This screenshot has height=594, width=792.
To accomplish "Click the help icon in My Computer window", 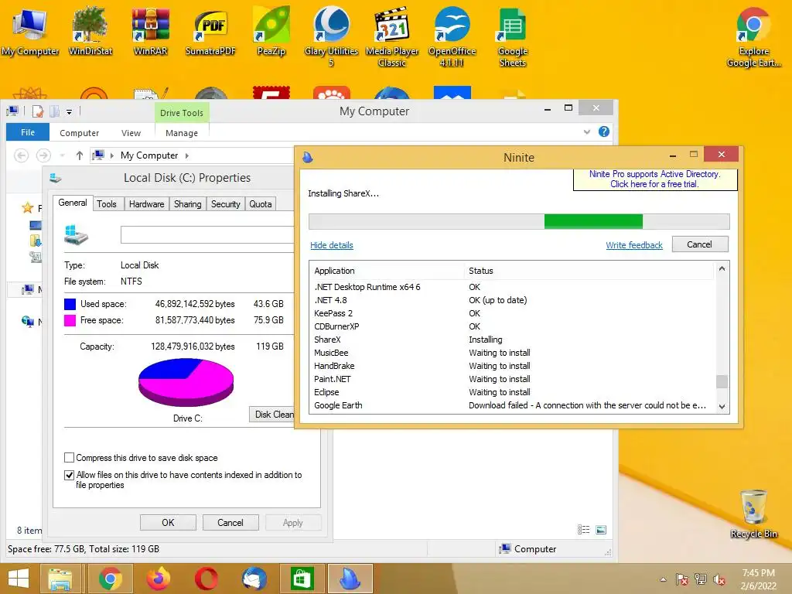I will coord(603,131).
